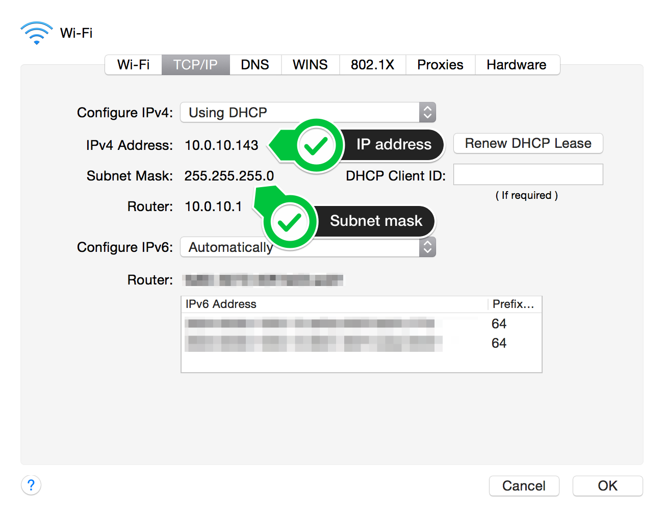
Task: Open the Configure IPv6 dropdown
Action: pos(308,247)
